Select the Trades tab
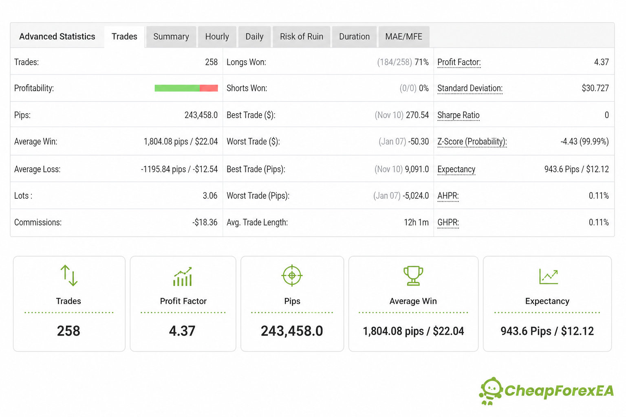The width and height of the screenshot is (626, 417). (x=124, y=37)
